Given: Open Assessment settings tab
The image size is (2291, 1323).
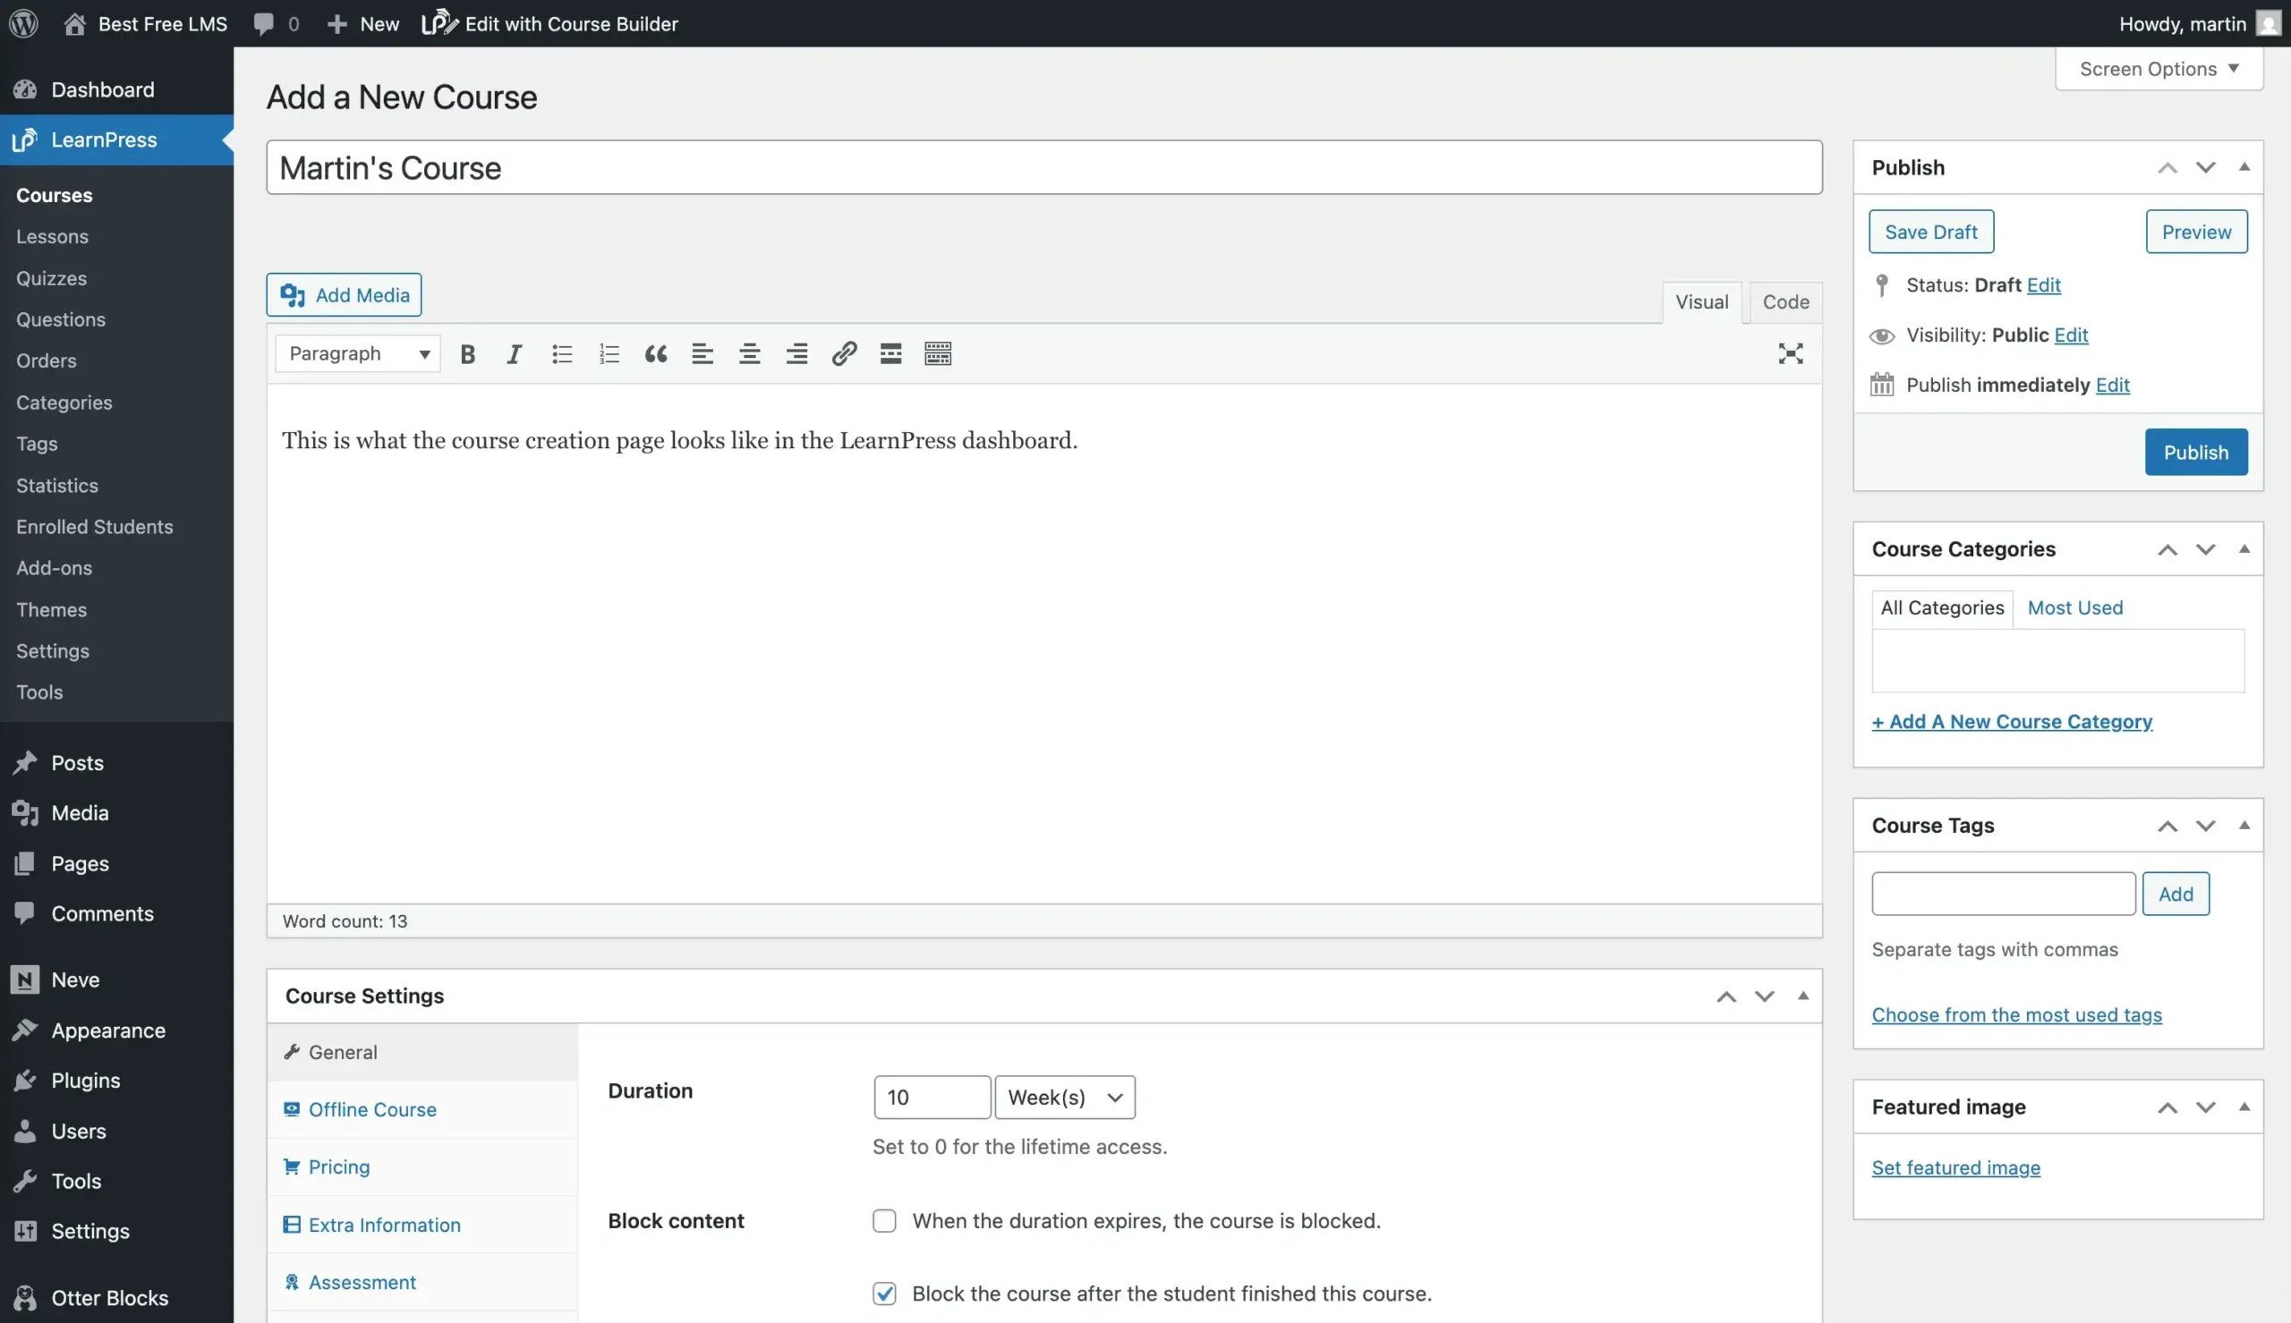Looking at the screenshot, I should pos(422,1282).
